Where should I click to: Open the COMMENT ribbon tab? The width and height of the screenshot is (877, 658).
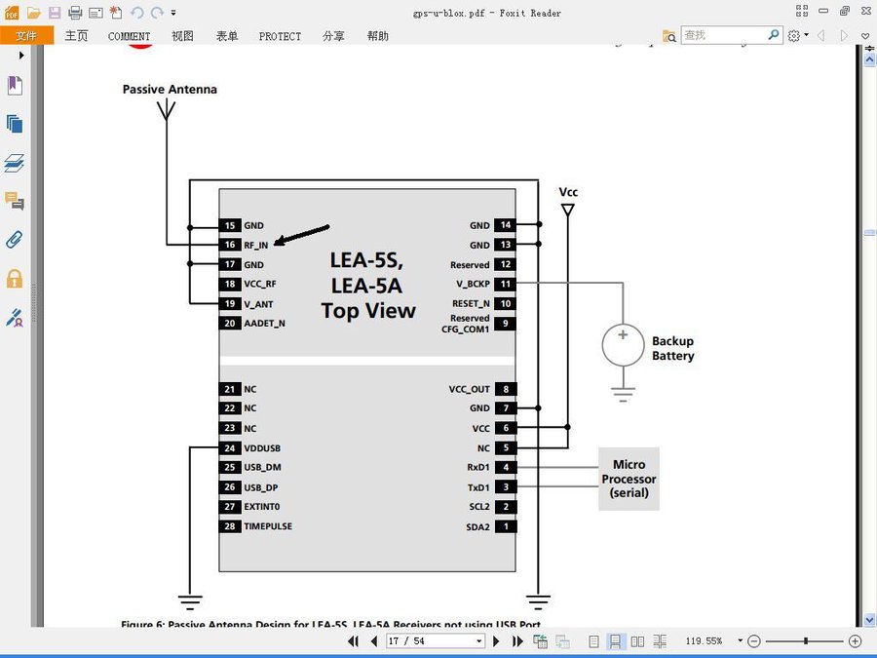click(x=129, y=36)
